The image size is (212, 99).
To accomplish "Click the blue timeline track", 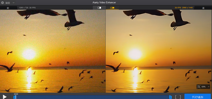I will pos(93,97).
